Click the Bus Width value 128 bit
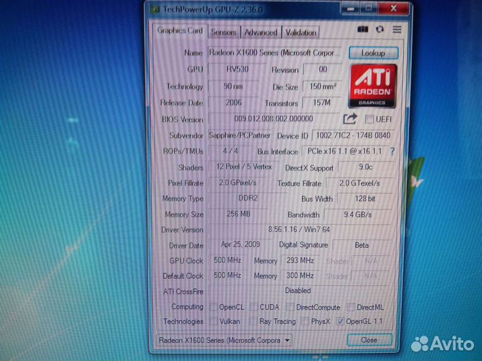Image resolution: width=482 pixels, height=361 pixels. (x=365, y=199)
